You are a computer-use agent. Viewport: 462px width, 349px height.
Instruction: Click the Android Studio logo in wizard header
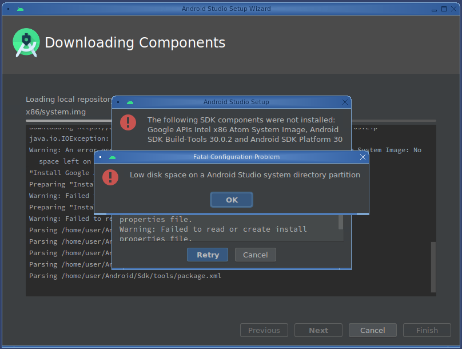26,43
